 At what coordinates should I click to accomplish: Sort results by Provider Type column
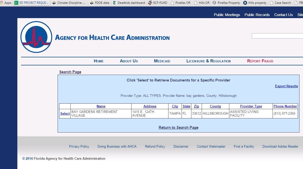[x=251, y=106]
